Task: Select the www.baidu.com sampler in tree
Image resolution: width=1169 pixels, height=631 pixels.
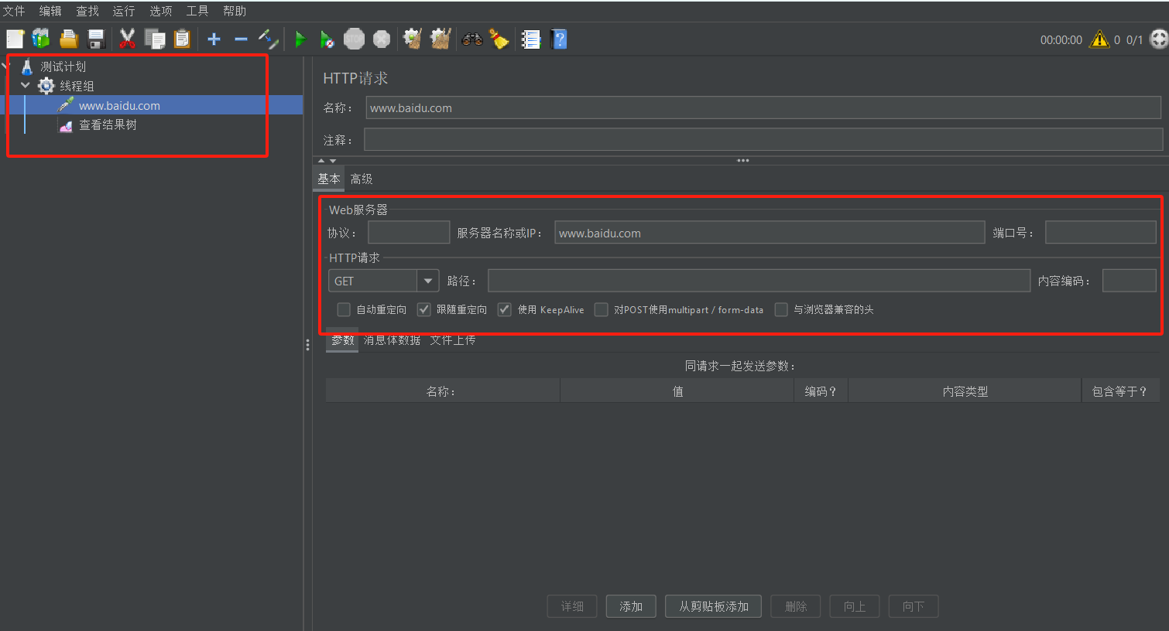Action: click(119, 105)
